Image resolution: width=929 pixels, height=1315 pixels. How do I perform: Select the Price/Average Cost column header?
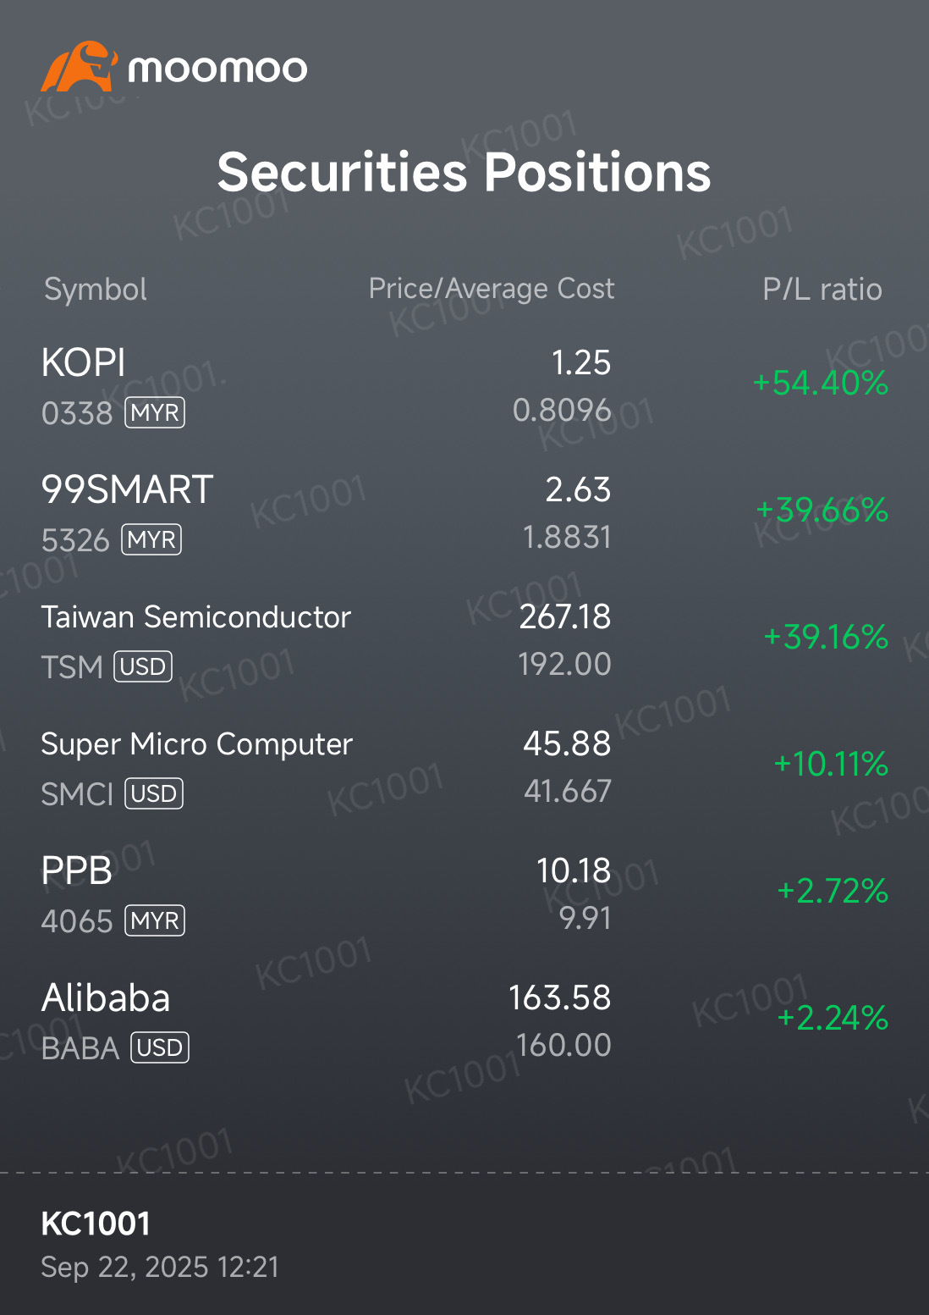pyautogui.click(x=492, y=289)
